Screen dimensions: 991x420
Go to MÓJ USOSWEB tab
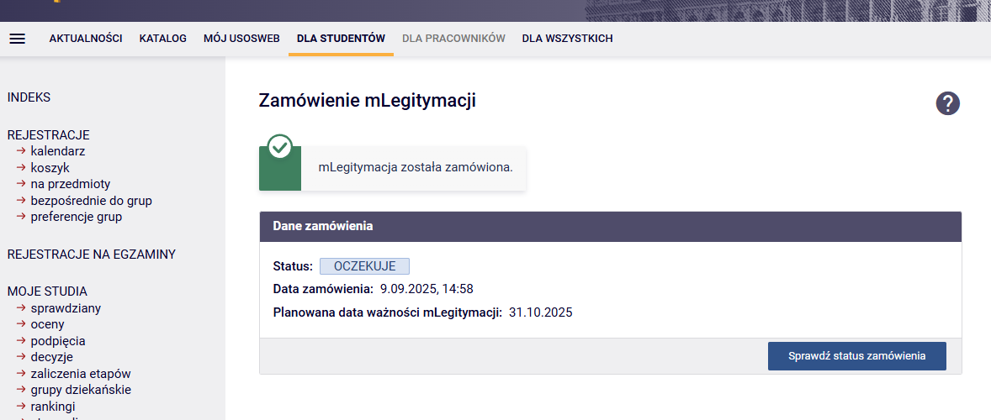click(241, 39)
